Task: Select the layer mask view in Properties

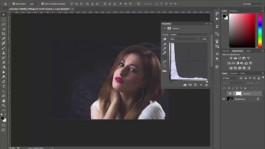Action: coord(169,29)
